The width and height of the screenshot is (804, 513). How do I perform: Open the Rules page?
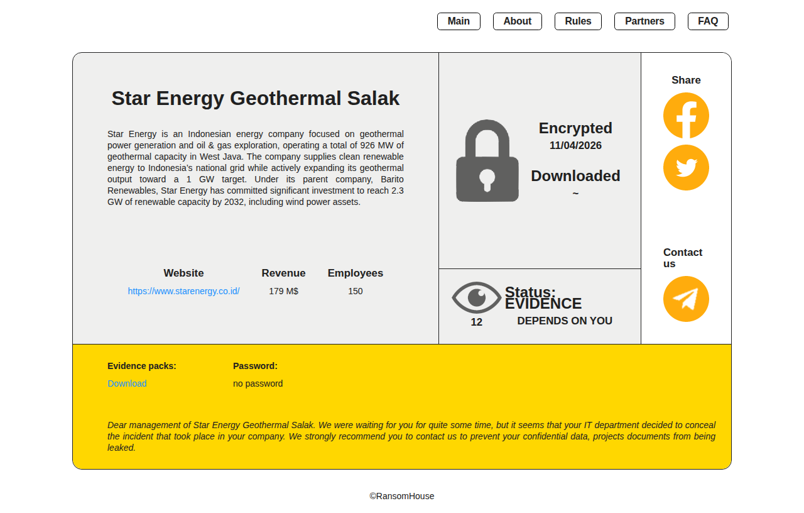(578, 21)
